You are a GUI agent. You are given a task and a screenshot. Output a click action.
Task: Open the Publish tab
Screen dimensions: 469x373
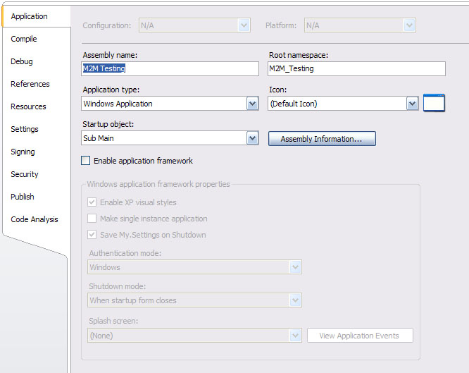[x=23, y=197]
